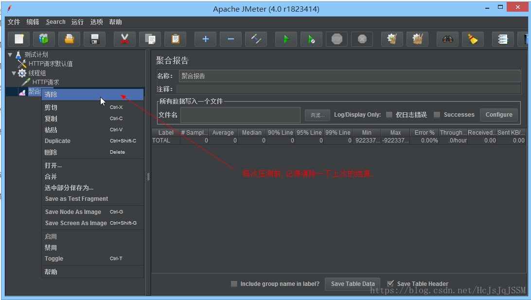This screenshot has height=300, width=531.
Task: Click the Save floppy disk icon
Action: [x=95, y=39]
